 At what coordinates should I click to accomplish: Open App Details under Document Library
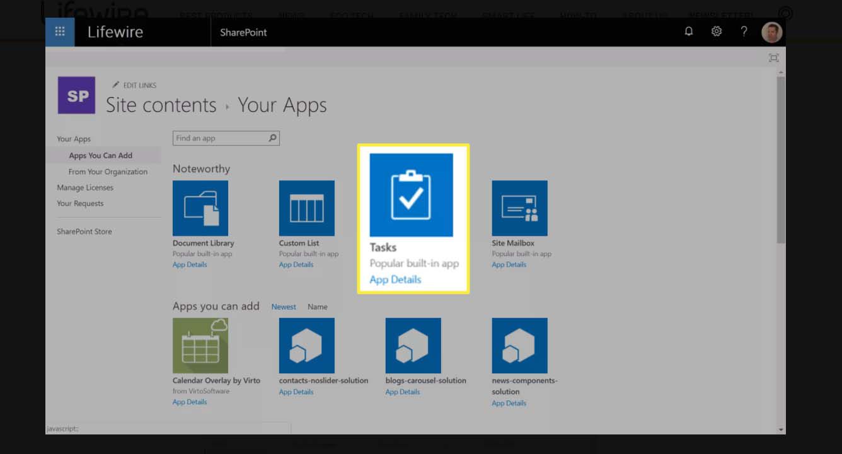click(x=190, y=265)
